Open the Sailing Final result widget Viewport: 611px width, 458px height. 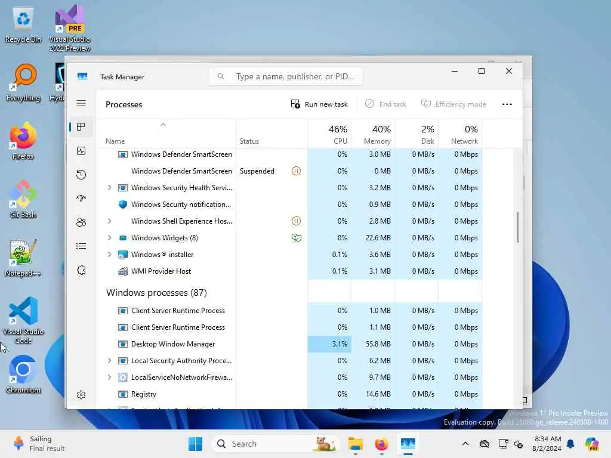(x=38, y=444)
